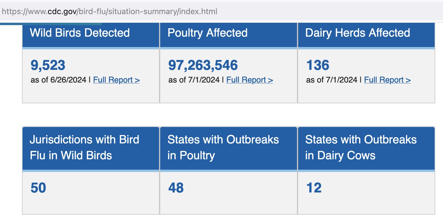Image resolution: width=443 pixels, height=217 pixels.
Task: Open Full Report link for Poultry Affected
Action: [250, 80]
